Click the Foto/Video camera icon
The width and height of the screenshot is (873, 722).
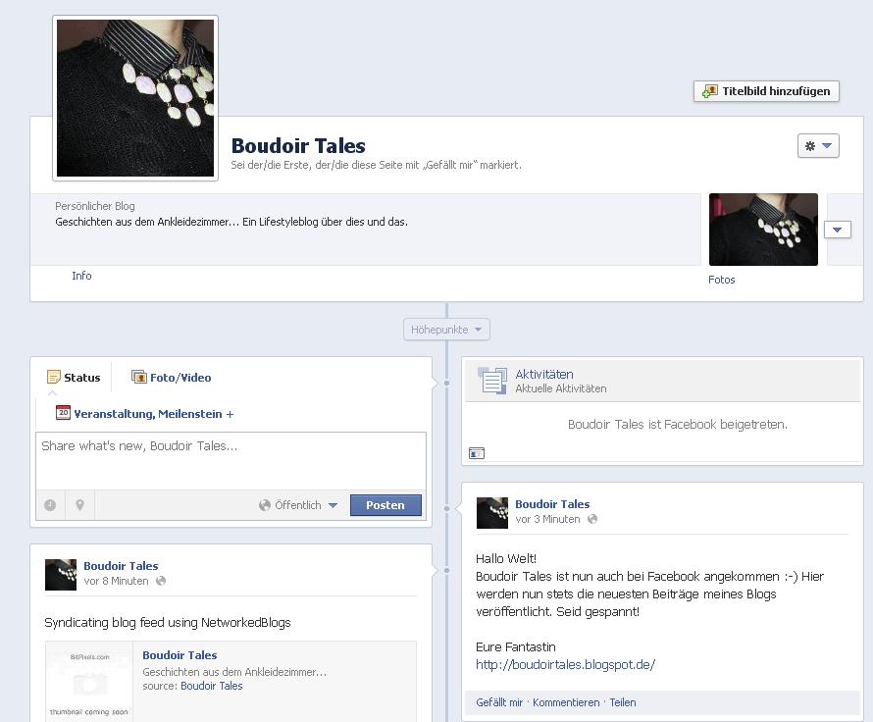coord(138,377)
